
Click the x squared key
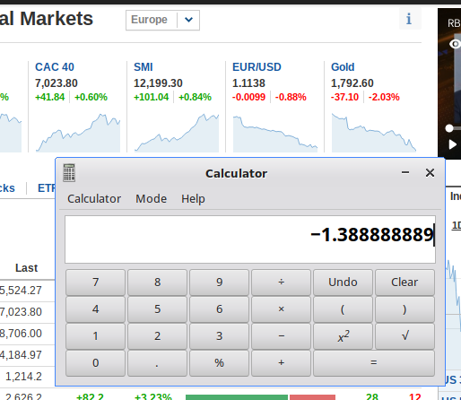[x=343, y=336]
